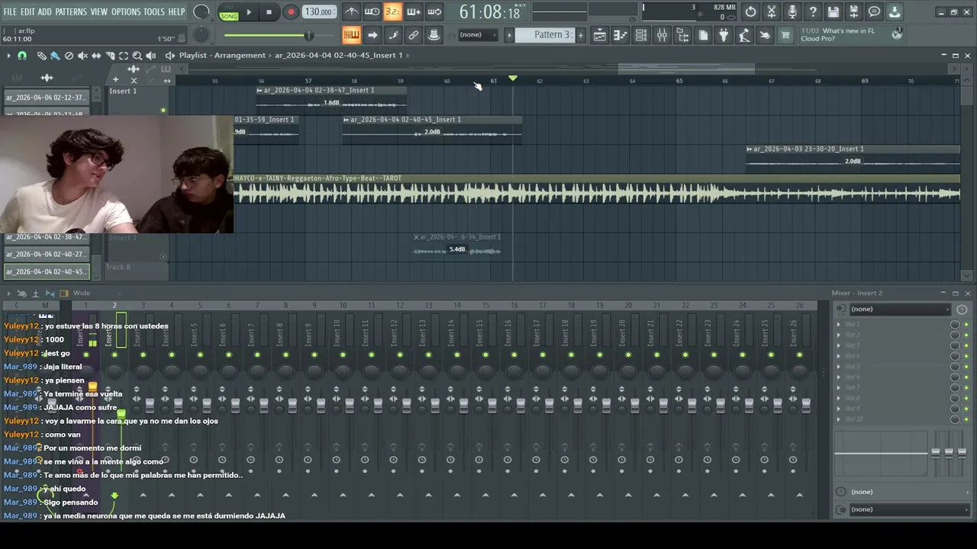Open the Mixer - Insert 2 input (none) dropdown
The image size is (977, 549).
899,309
